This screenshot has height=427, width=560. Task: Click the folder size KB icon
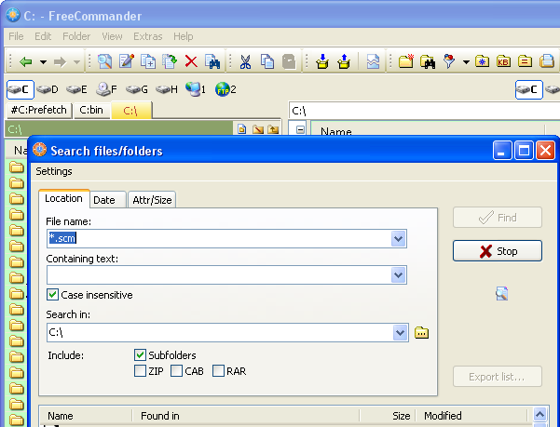click(503, 61)
